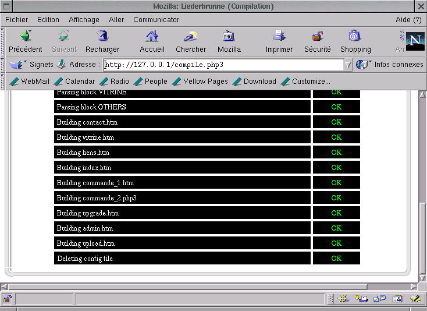Print the page using Imprimer
This screenshot has width=427, height=311.
pyautogui.click(x=279, y=41)
